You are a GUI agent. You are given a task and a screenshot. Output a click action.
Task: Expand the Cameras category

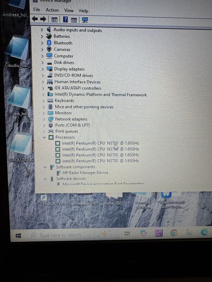42,50
